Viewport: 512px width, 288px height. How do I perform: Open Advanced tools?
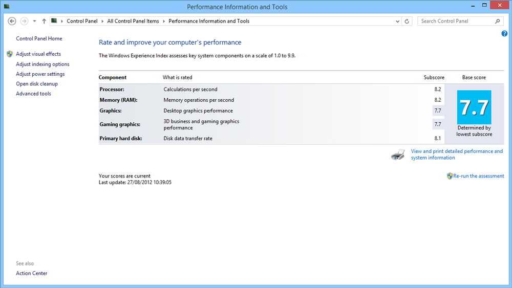tap(33, 94)
